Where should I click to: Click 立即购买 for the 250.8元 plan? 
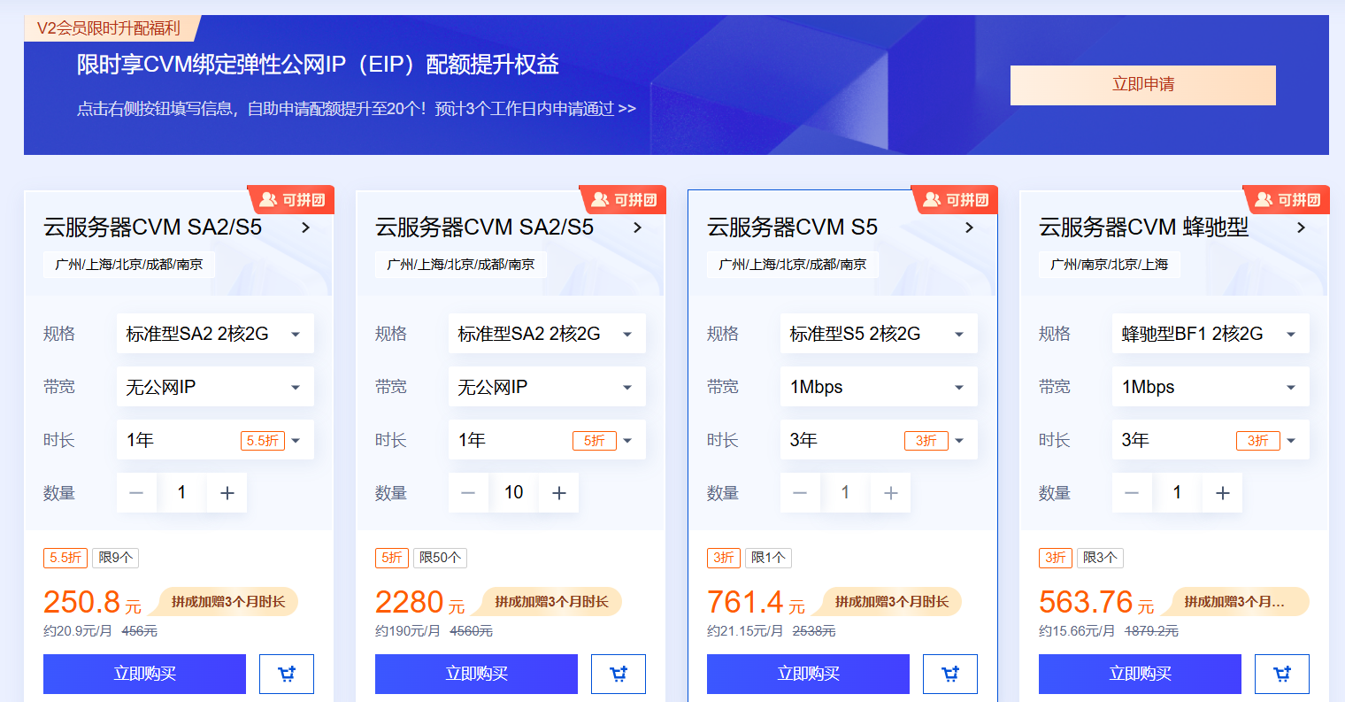[144, 674]
